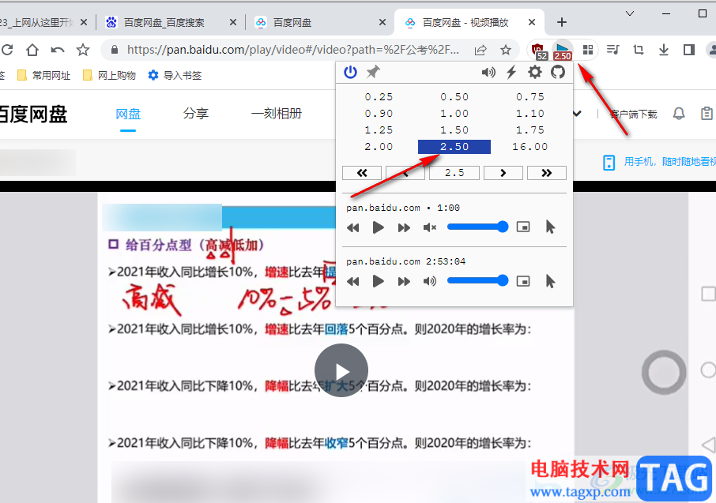Reload the current page

tap(7, 49)
